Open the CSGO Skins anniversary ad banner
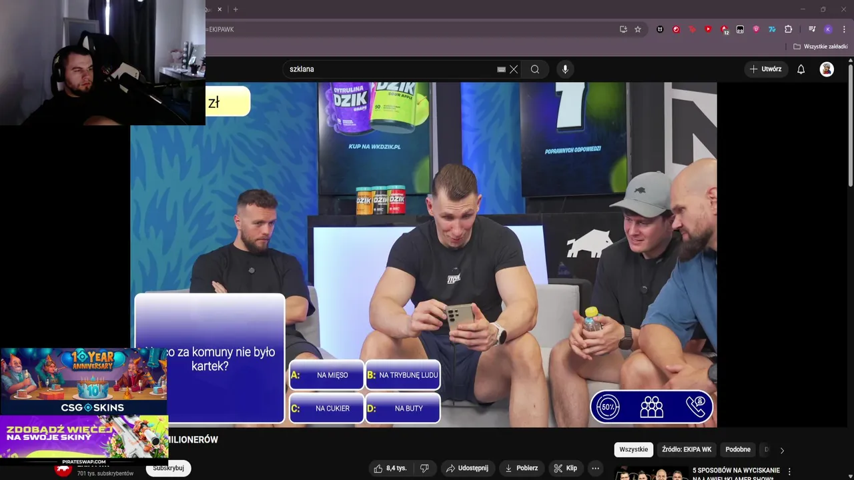This screenshot has width=854, height=480. (x=83, y=381)
